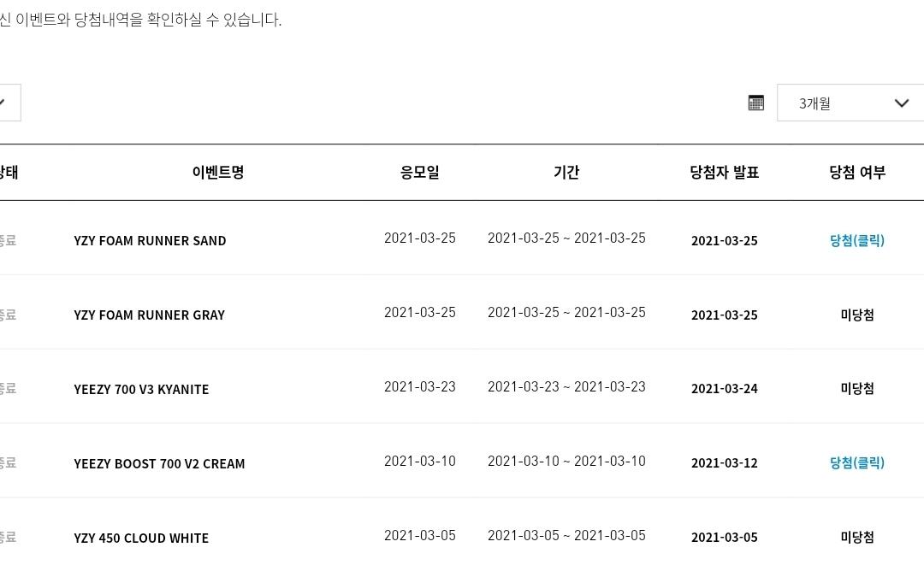Image resolution: width=924 pixels, height=565 pixels.
Task: Click 당첨(클릭) for FOAM RUNNER SAND
Action: point(856,240)
